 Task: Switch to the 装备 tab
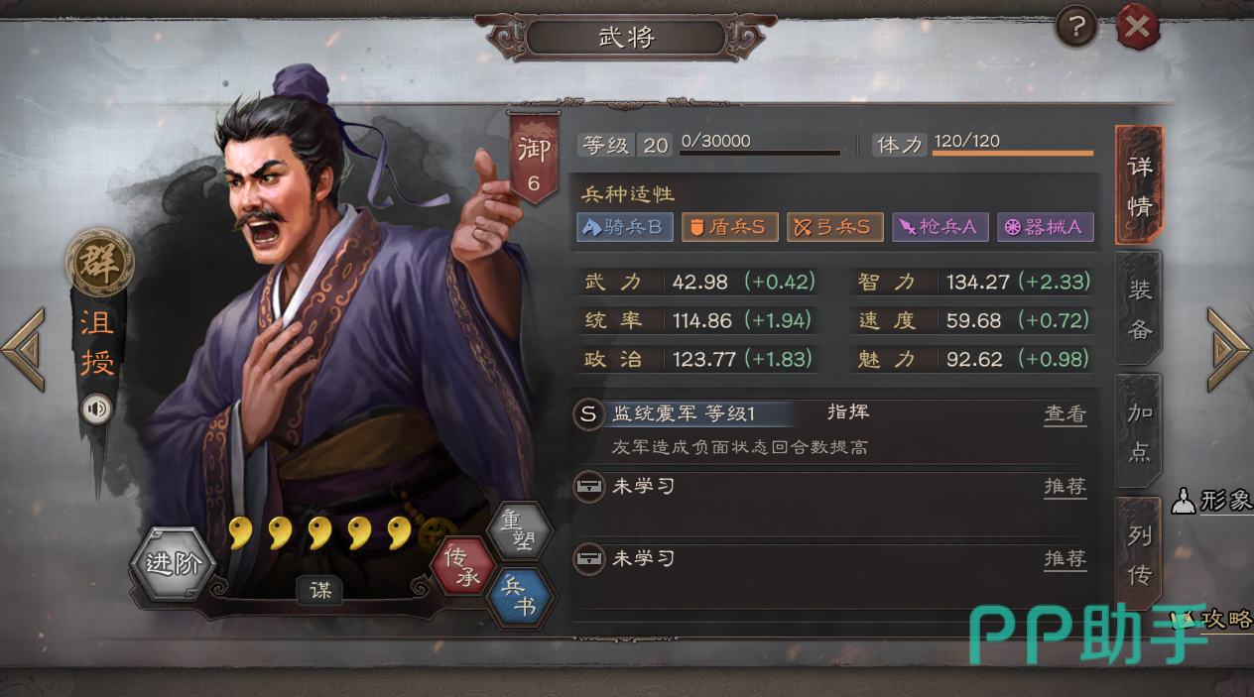click(1140, 308)
